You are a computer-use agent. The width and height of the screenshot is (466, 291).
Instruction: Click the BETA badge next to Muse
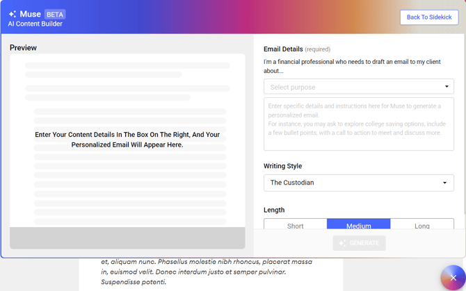coord(54,14)
